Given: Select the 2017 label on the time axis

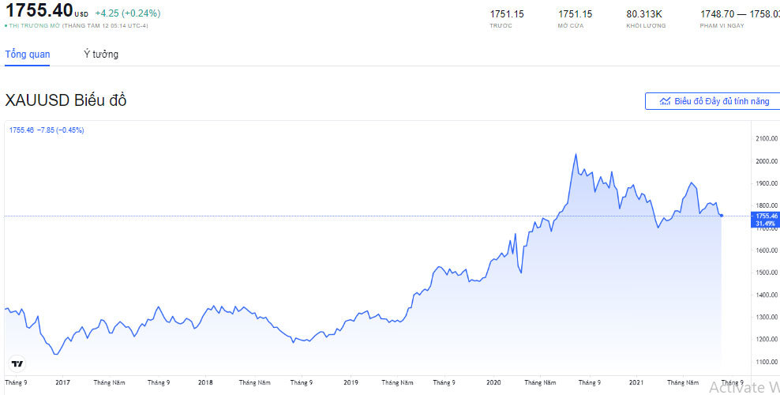Looking at the screenshot, I should [x=63, y=382].
